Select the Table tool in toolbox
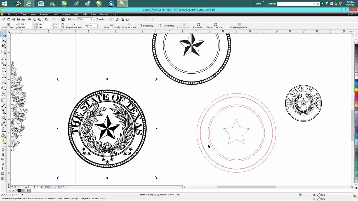The image size is (358, 201). [3, 100]
